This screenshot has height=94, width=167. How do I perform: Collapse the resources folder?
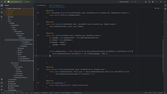(10, 63)
